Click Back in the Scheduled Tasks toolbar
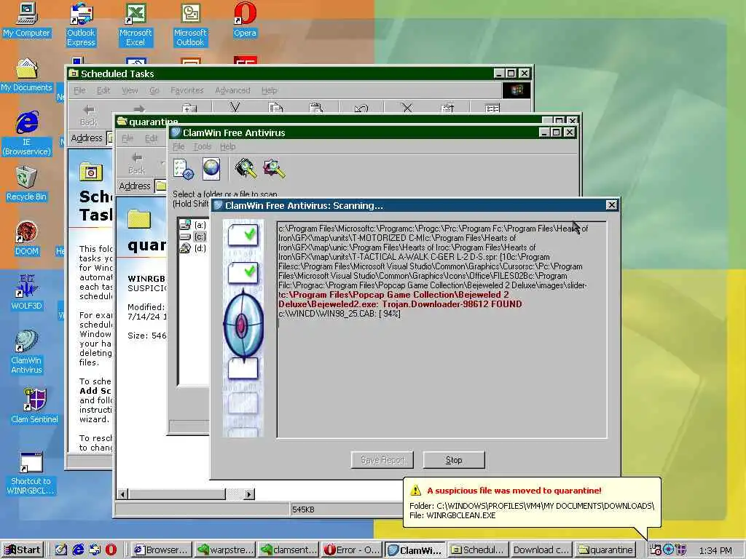Screen dimensions: 746x559 (88, 115)
